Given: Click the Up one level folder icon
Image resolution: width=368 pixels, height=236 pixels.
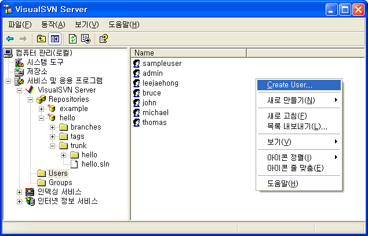Looking at the screenshot, I should click(41, 39).
